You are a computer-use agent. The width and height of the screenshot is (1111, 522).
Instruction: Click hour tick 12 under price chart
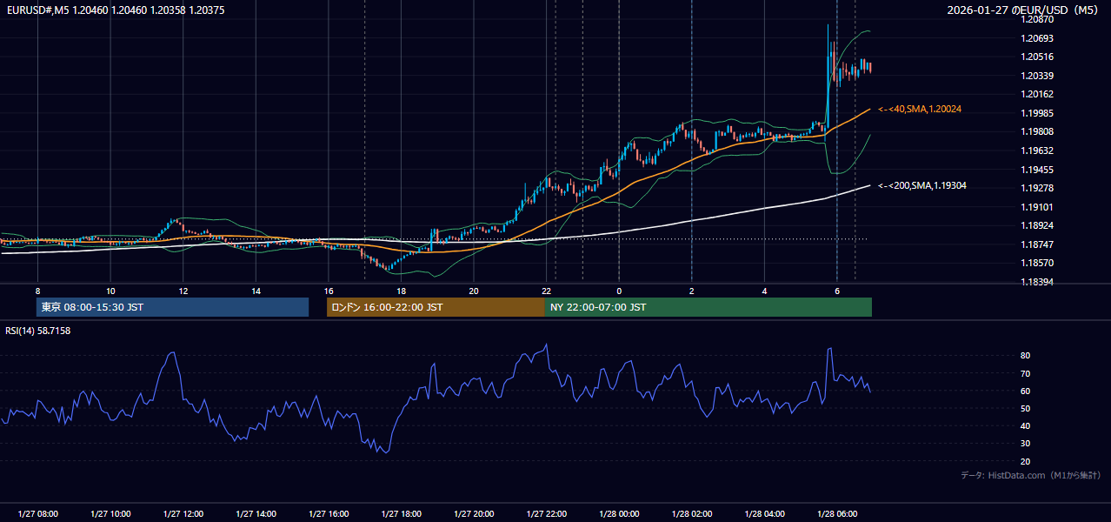183,291
